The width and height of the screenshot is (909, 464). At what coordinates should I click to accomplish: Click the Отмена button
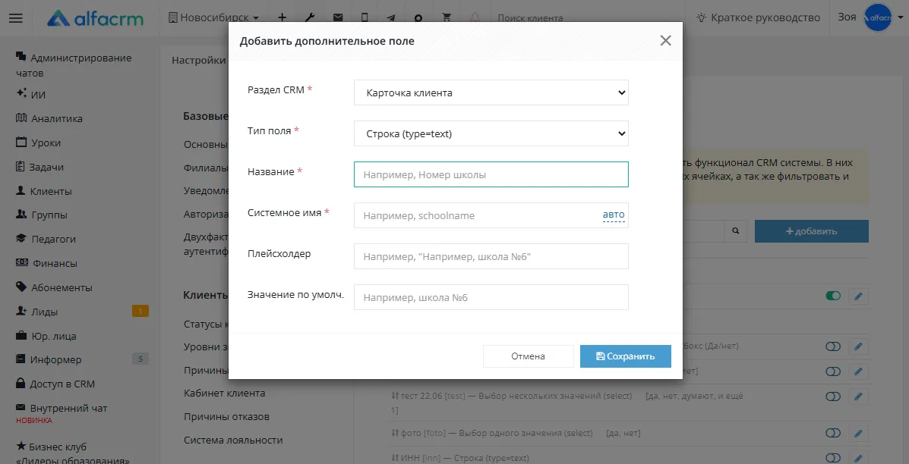click(x=528, y=356)
